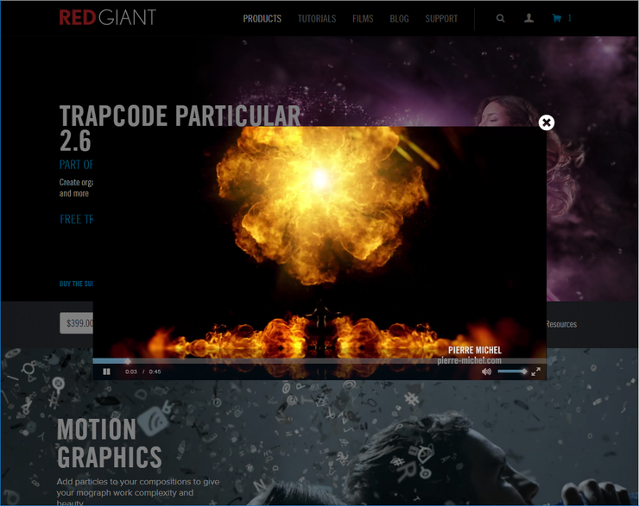This screenshot has height=506, width=639.
Task: Open the Tutorials menu
Action: coord(317,19)
